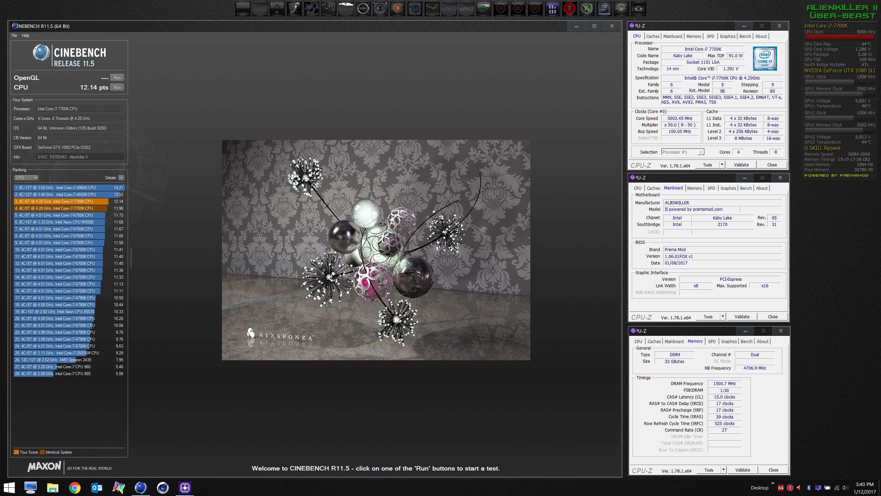
Task: Open Google Chrome from taskbar
Action: coord(75,488)
